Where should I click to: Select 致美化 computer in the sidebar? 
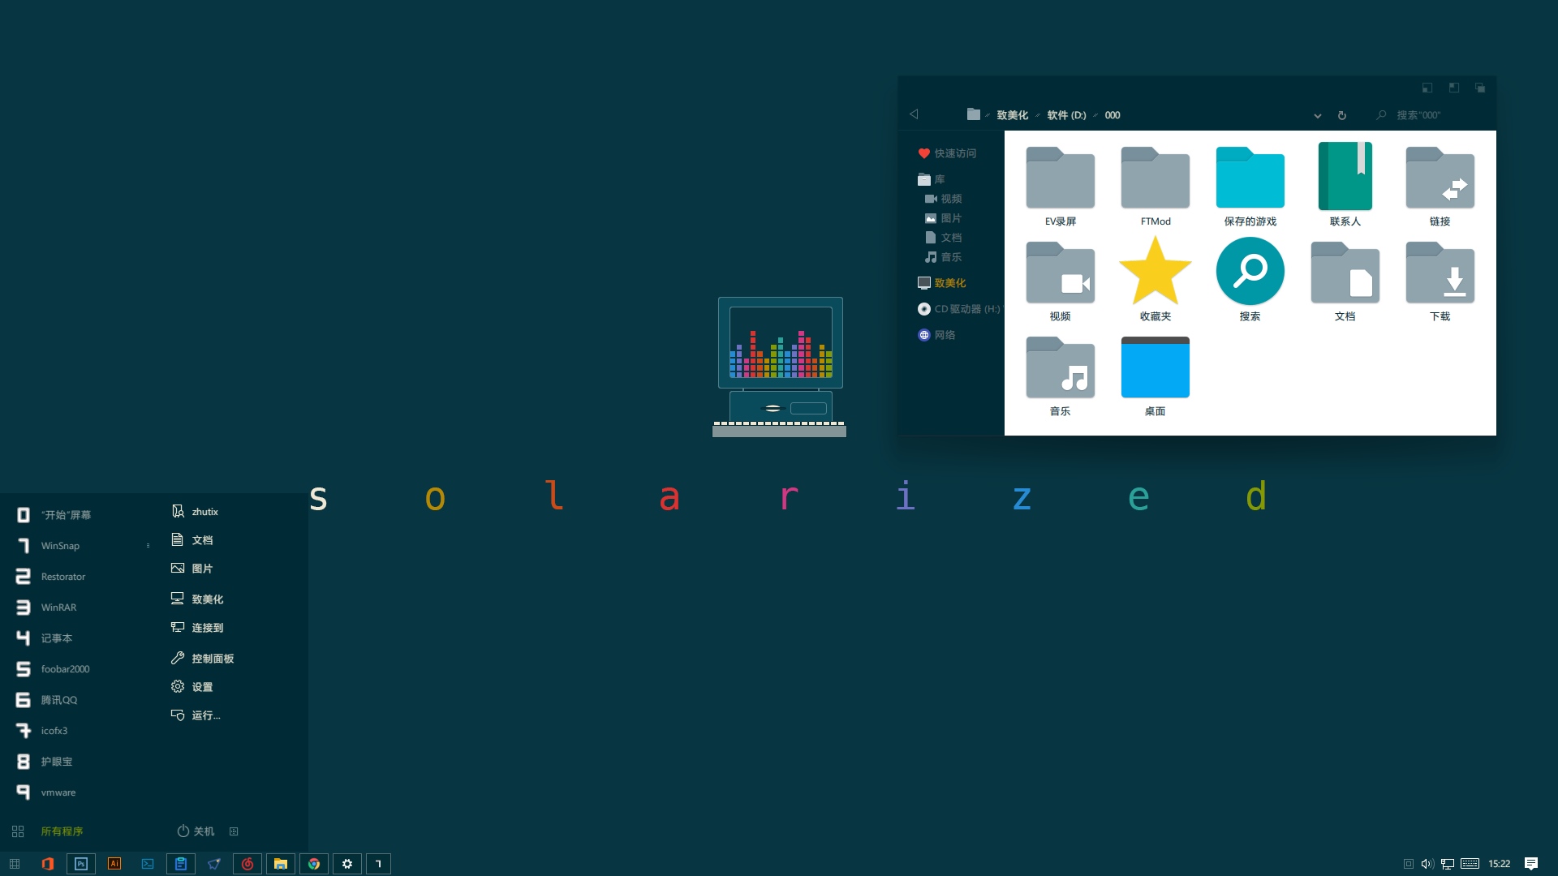point(942,283)
